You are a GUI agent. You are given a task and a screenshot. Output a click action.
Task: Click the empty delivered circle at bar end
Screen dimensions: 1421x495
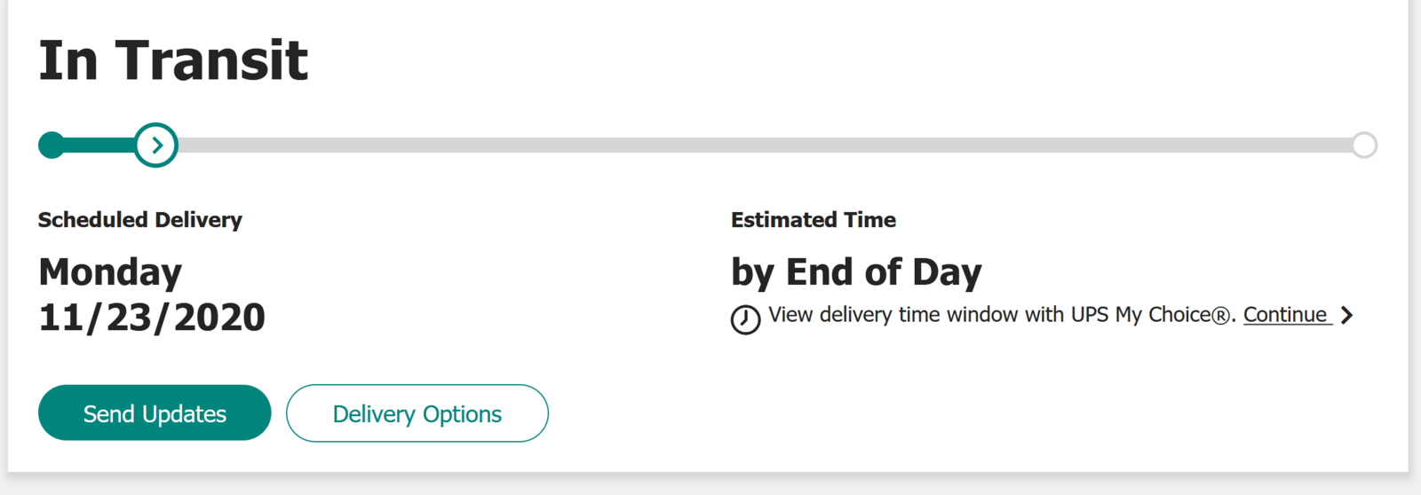1364,145
